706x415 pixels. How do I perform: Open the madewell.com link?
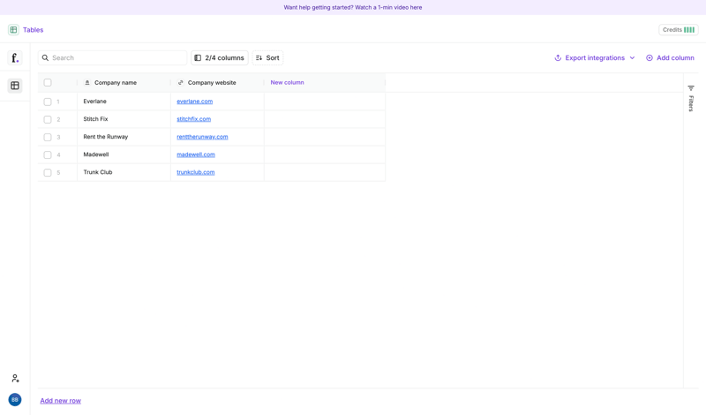pos(196,155)
